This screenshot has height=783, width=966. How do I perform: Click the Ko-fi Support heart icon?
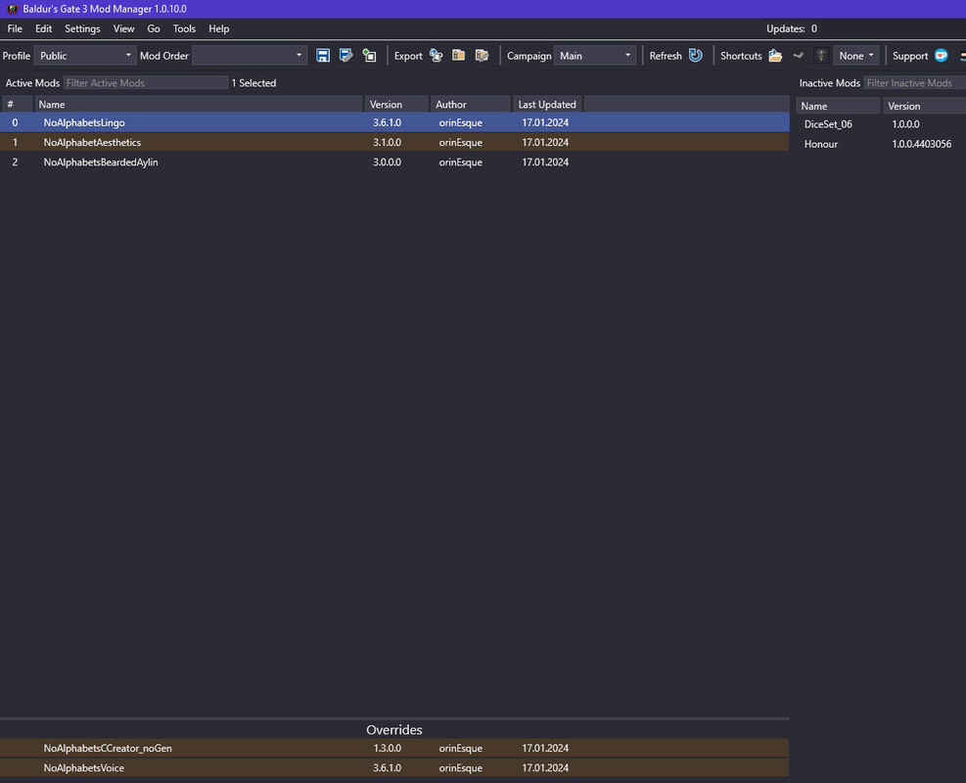[942, 56]
